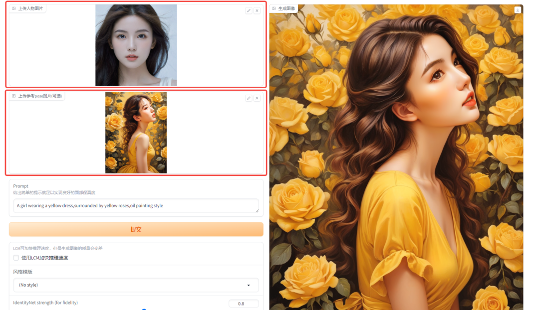The image size is (539, 310).
Task: Clear the pose reference image with X icon
Action: pyautogui.click(x=257, y=98)
